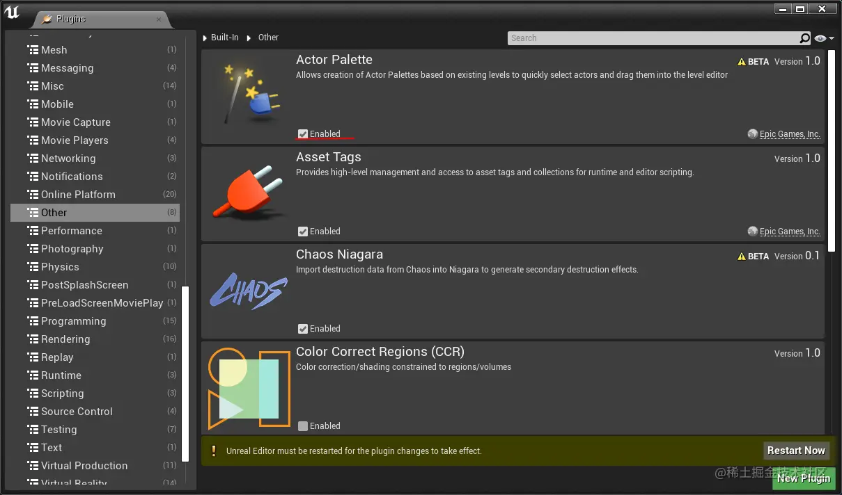Maximize the Plugins window

coord(801,8)
